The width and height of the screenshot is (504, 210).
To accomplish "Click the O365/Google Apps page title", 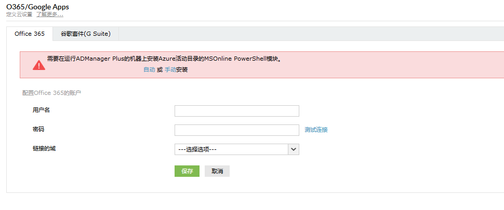I will [37, 6].
